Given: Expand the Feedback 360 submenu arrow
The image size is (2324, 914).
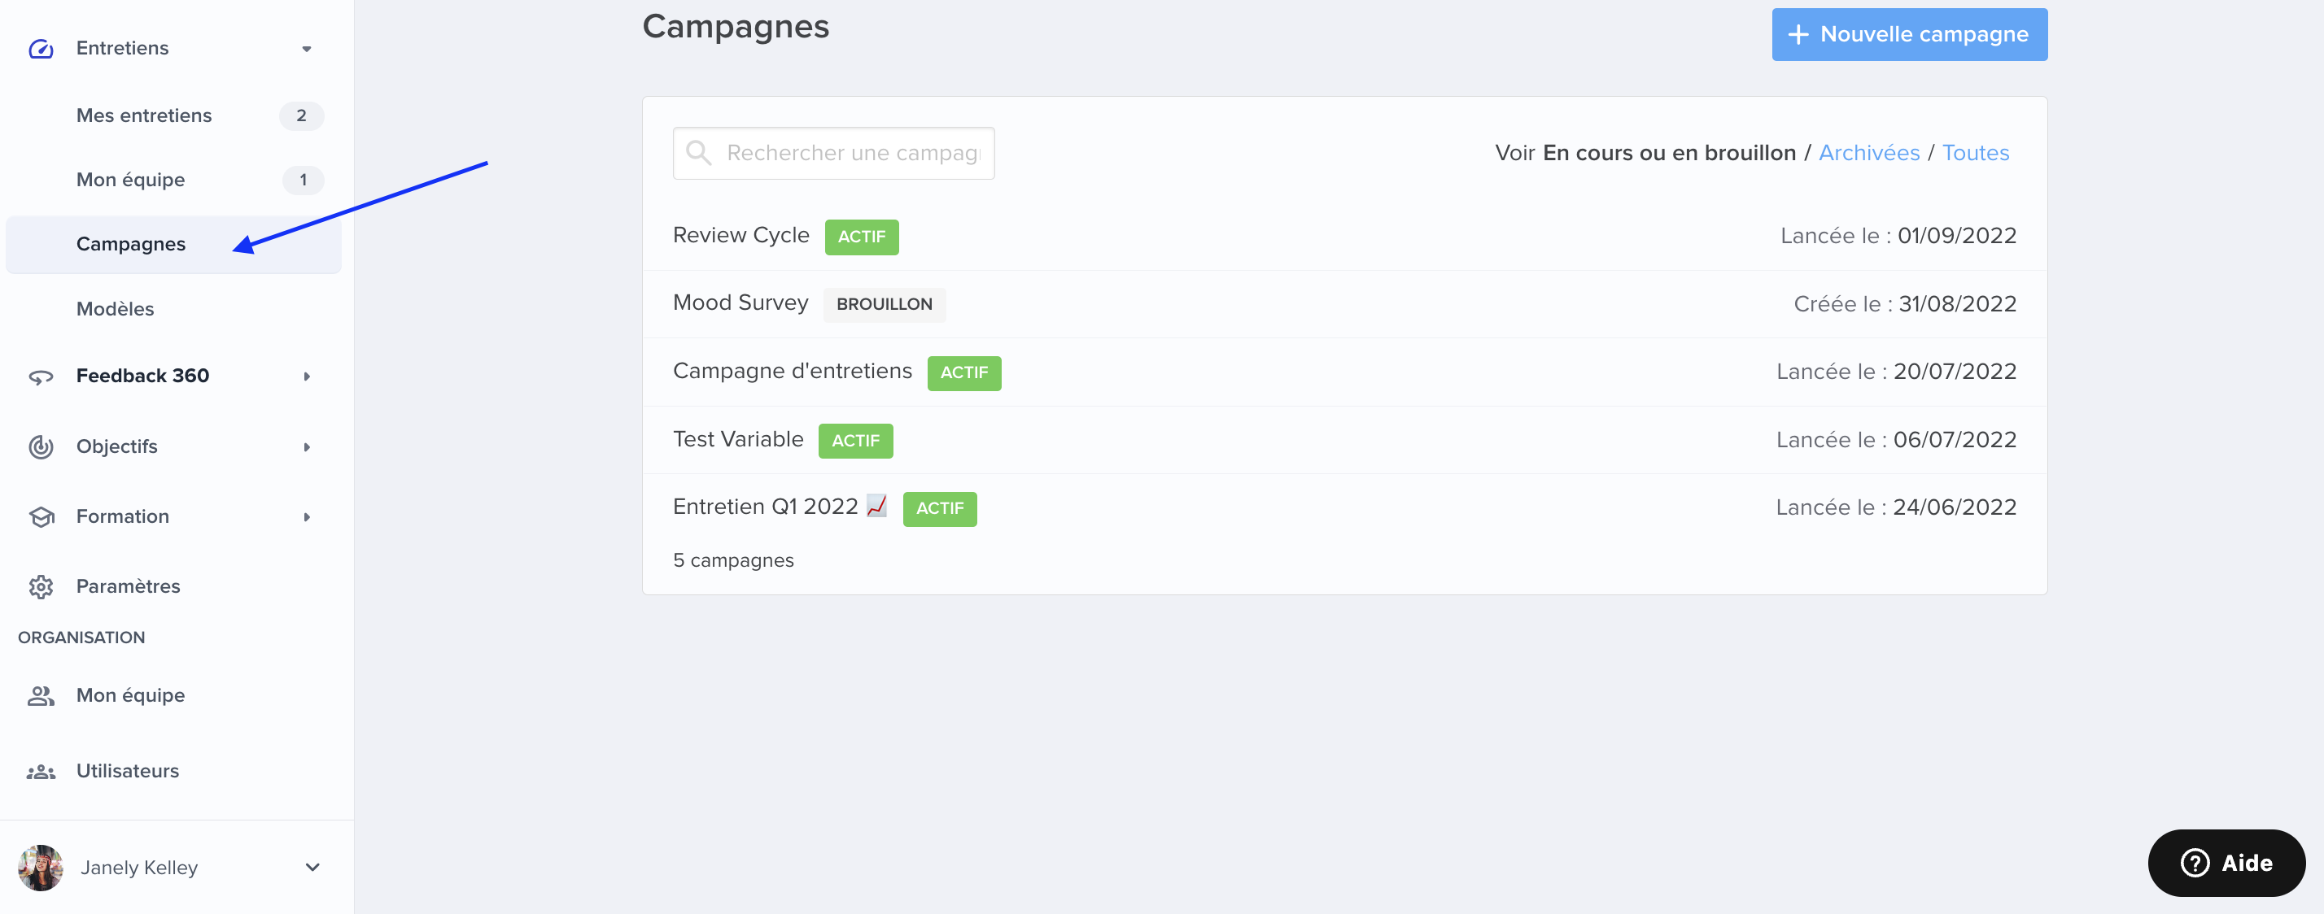Looking at the screenshot, I should (307, 376).
